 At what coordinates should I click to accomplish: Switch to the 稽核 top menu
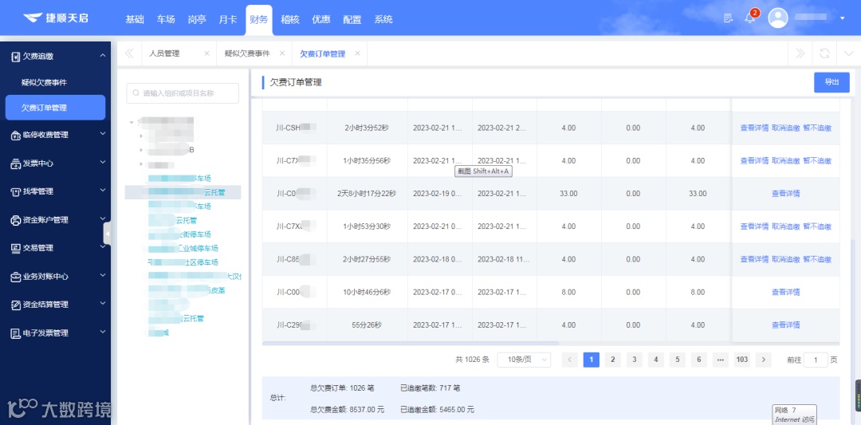point(290,19)
